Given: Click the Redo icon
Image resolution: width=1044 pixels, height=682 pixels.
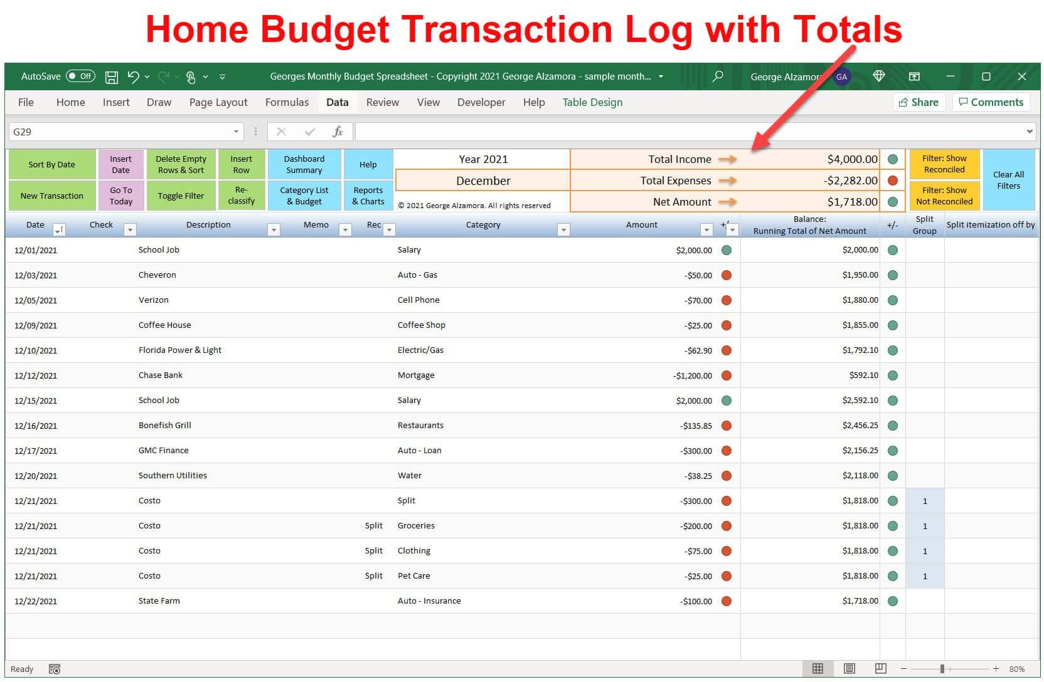Looking at the screenshot, I should coord(162,76).
